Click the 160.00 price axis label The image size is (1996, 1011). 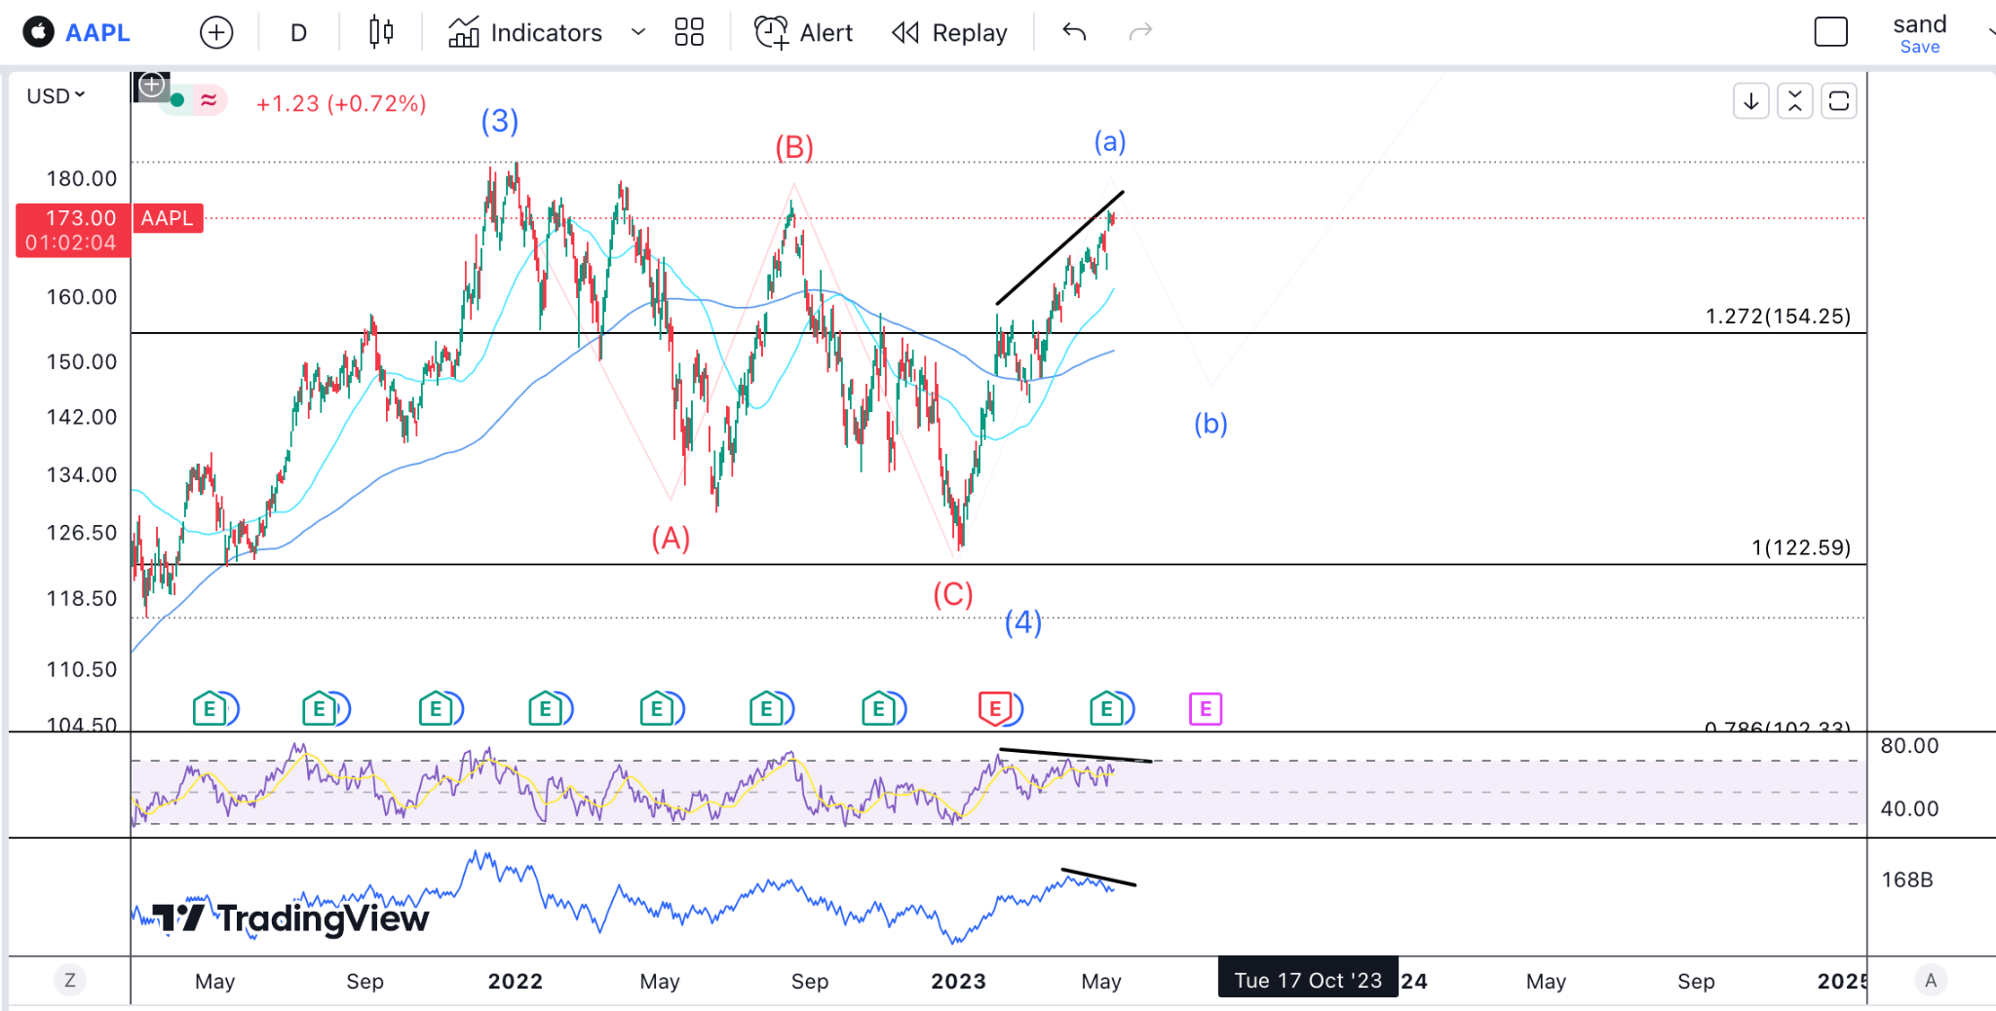point(82,296)
